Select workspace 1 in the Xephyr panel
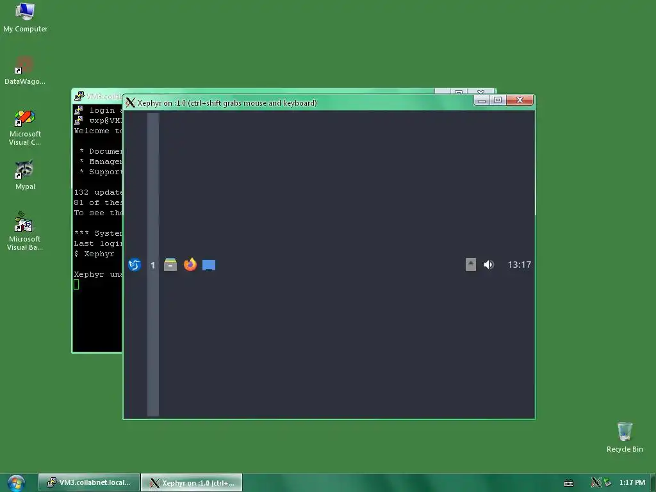 pyautogui.click(x=152, y=265)
